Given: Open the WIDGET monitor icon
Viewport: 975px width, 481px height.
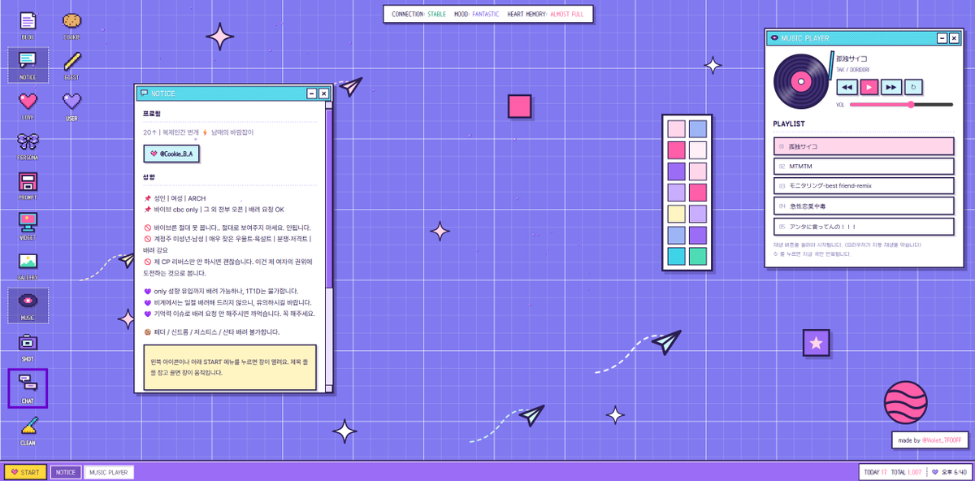Looking at the screenshot, I should (28, 225).
